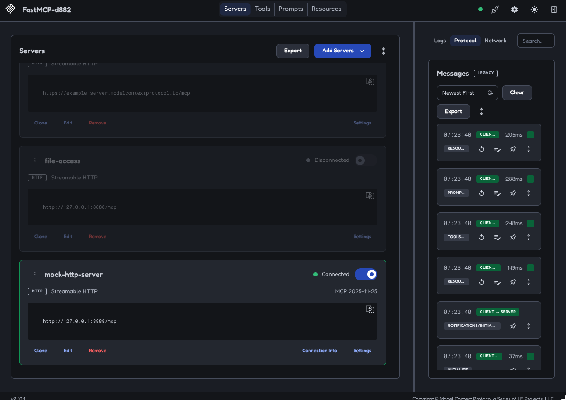Toggle the sun theme icon

(534, 9)
